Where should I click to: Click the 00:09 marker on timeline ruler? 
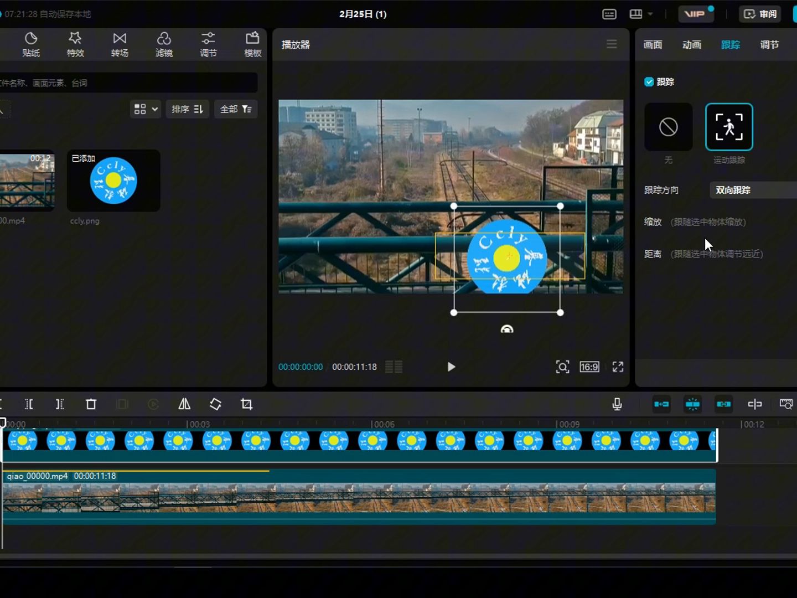coord(569,424)
